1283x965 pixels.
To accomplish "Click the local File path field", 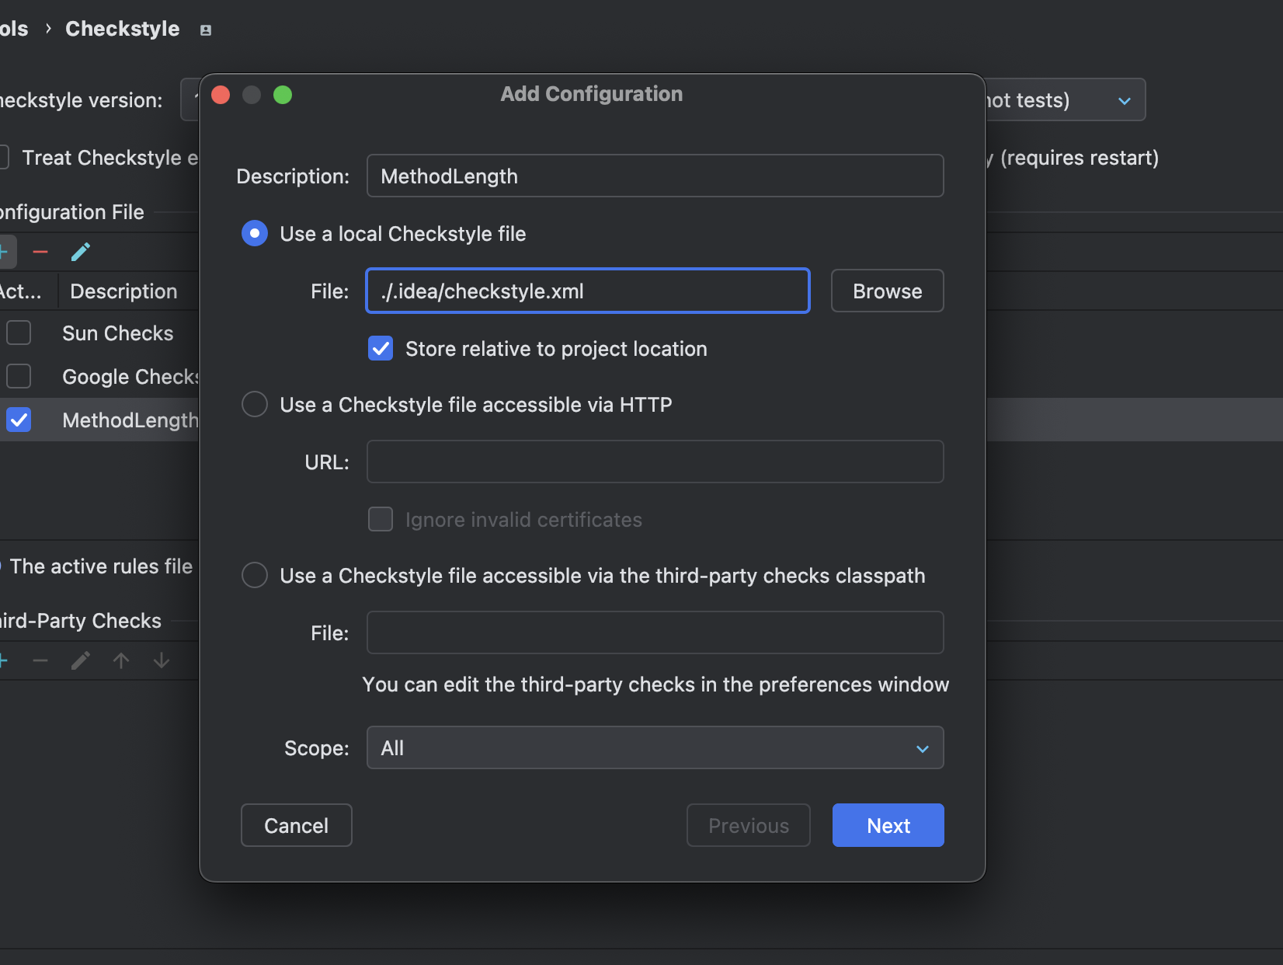I will point(588,291).
